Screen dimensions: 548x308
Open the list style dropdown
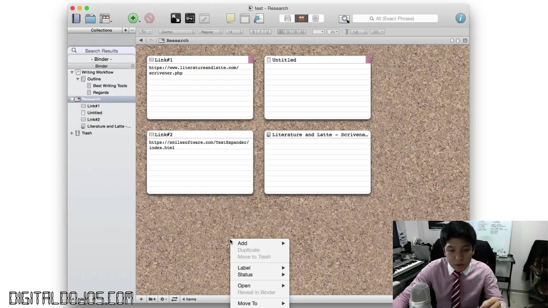tap(377, 32)
